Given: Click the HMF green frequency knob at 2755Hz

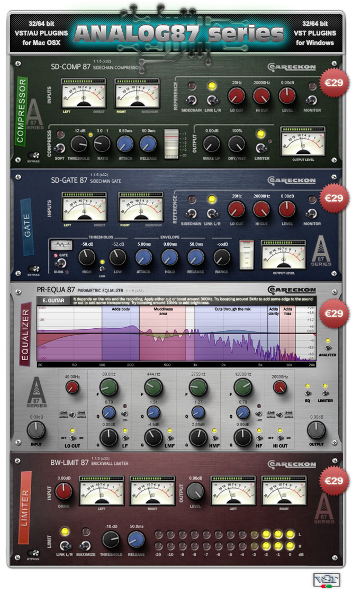Looking at the screenshot, I should click(198, 388).
